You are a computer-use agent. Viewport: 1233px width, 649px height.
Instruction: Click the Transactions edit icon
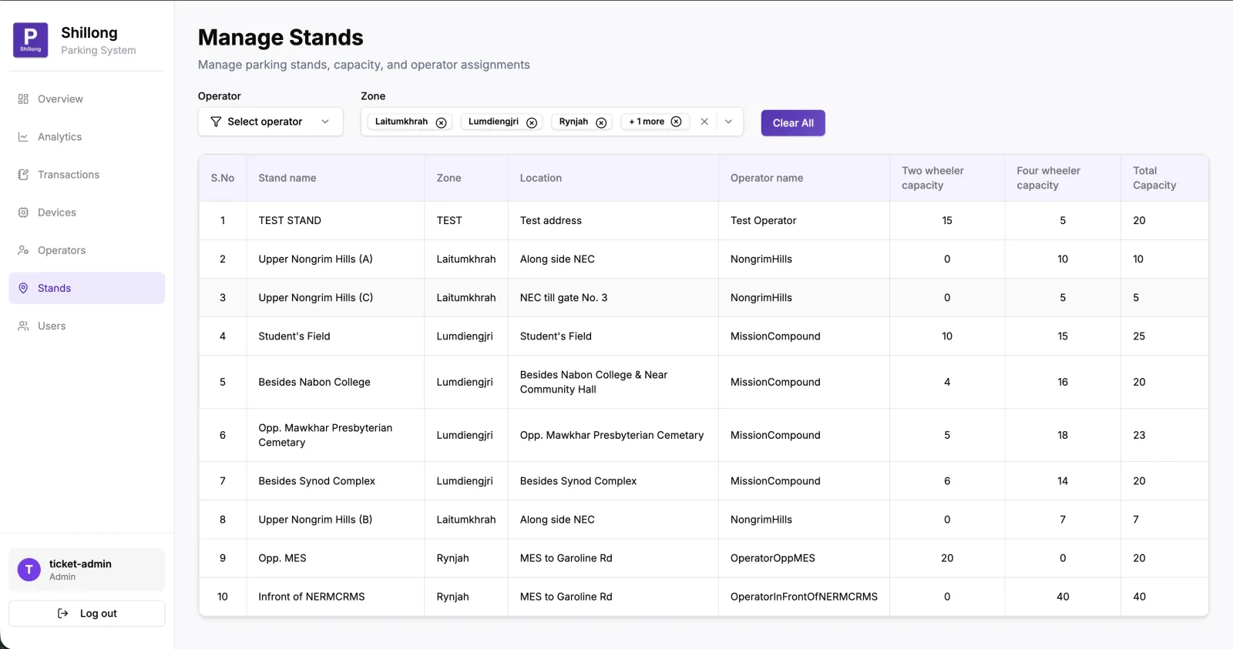pos(23,175)
